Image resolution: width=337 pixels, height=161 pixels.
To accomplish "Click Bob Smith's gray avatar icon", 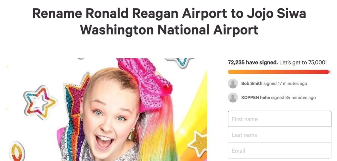I will tap(233, 84).
